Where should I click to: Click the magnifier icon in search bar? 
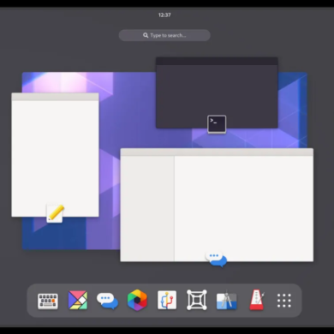146,35
